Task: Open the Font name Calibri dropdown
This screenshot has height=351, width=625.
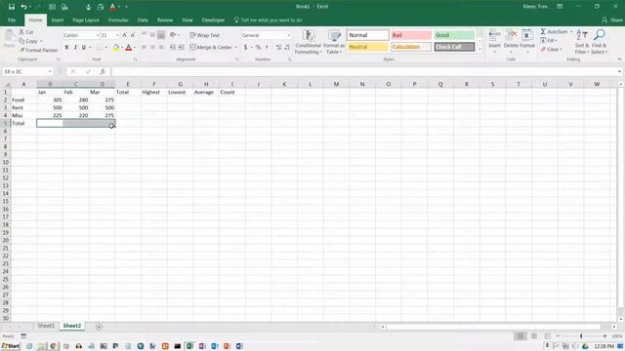Action: (98, 35)
